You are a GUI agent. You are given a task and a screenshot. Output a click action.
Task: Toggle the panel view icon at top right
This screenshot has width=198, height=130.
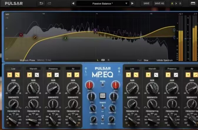tap(193, 4)
